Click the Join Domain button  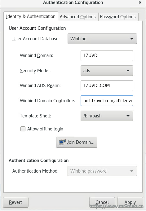[x=77, y=142]
